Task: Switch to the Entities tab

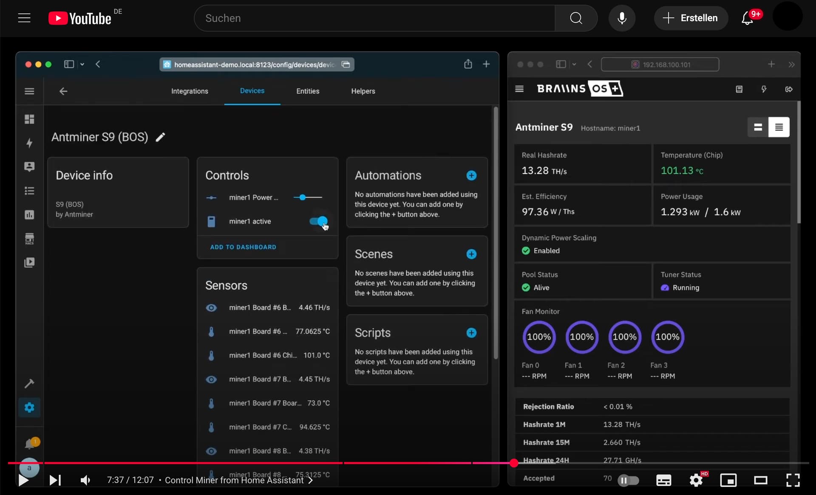Action: tap(308, 91)
